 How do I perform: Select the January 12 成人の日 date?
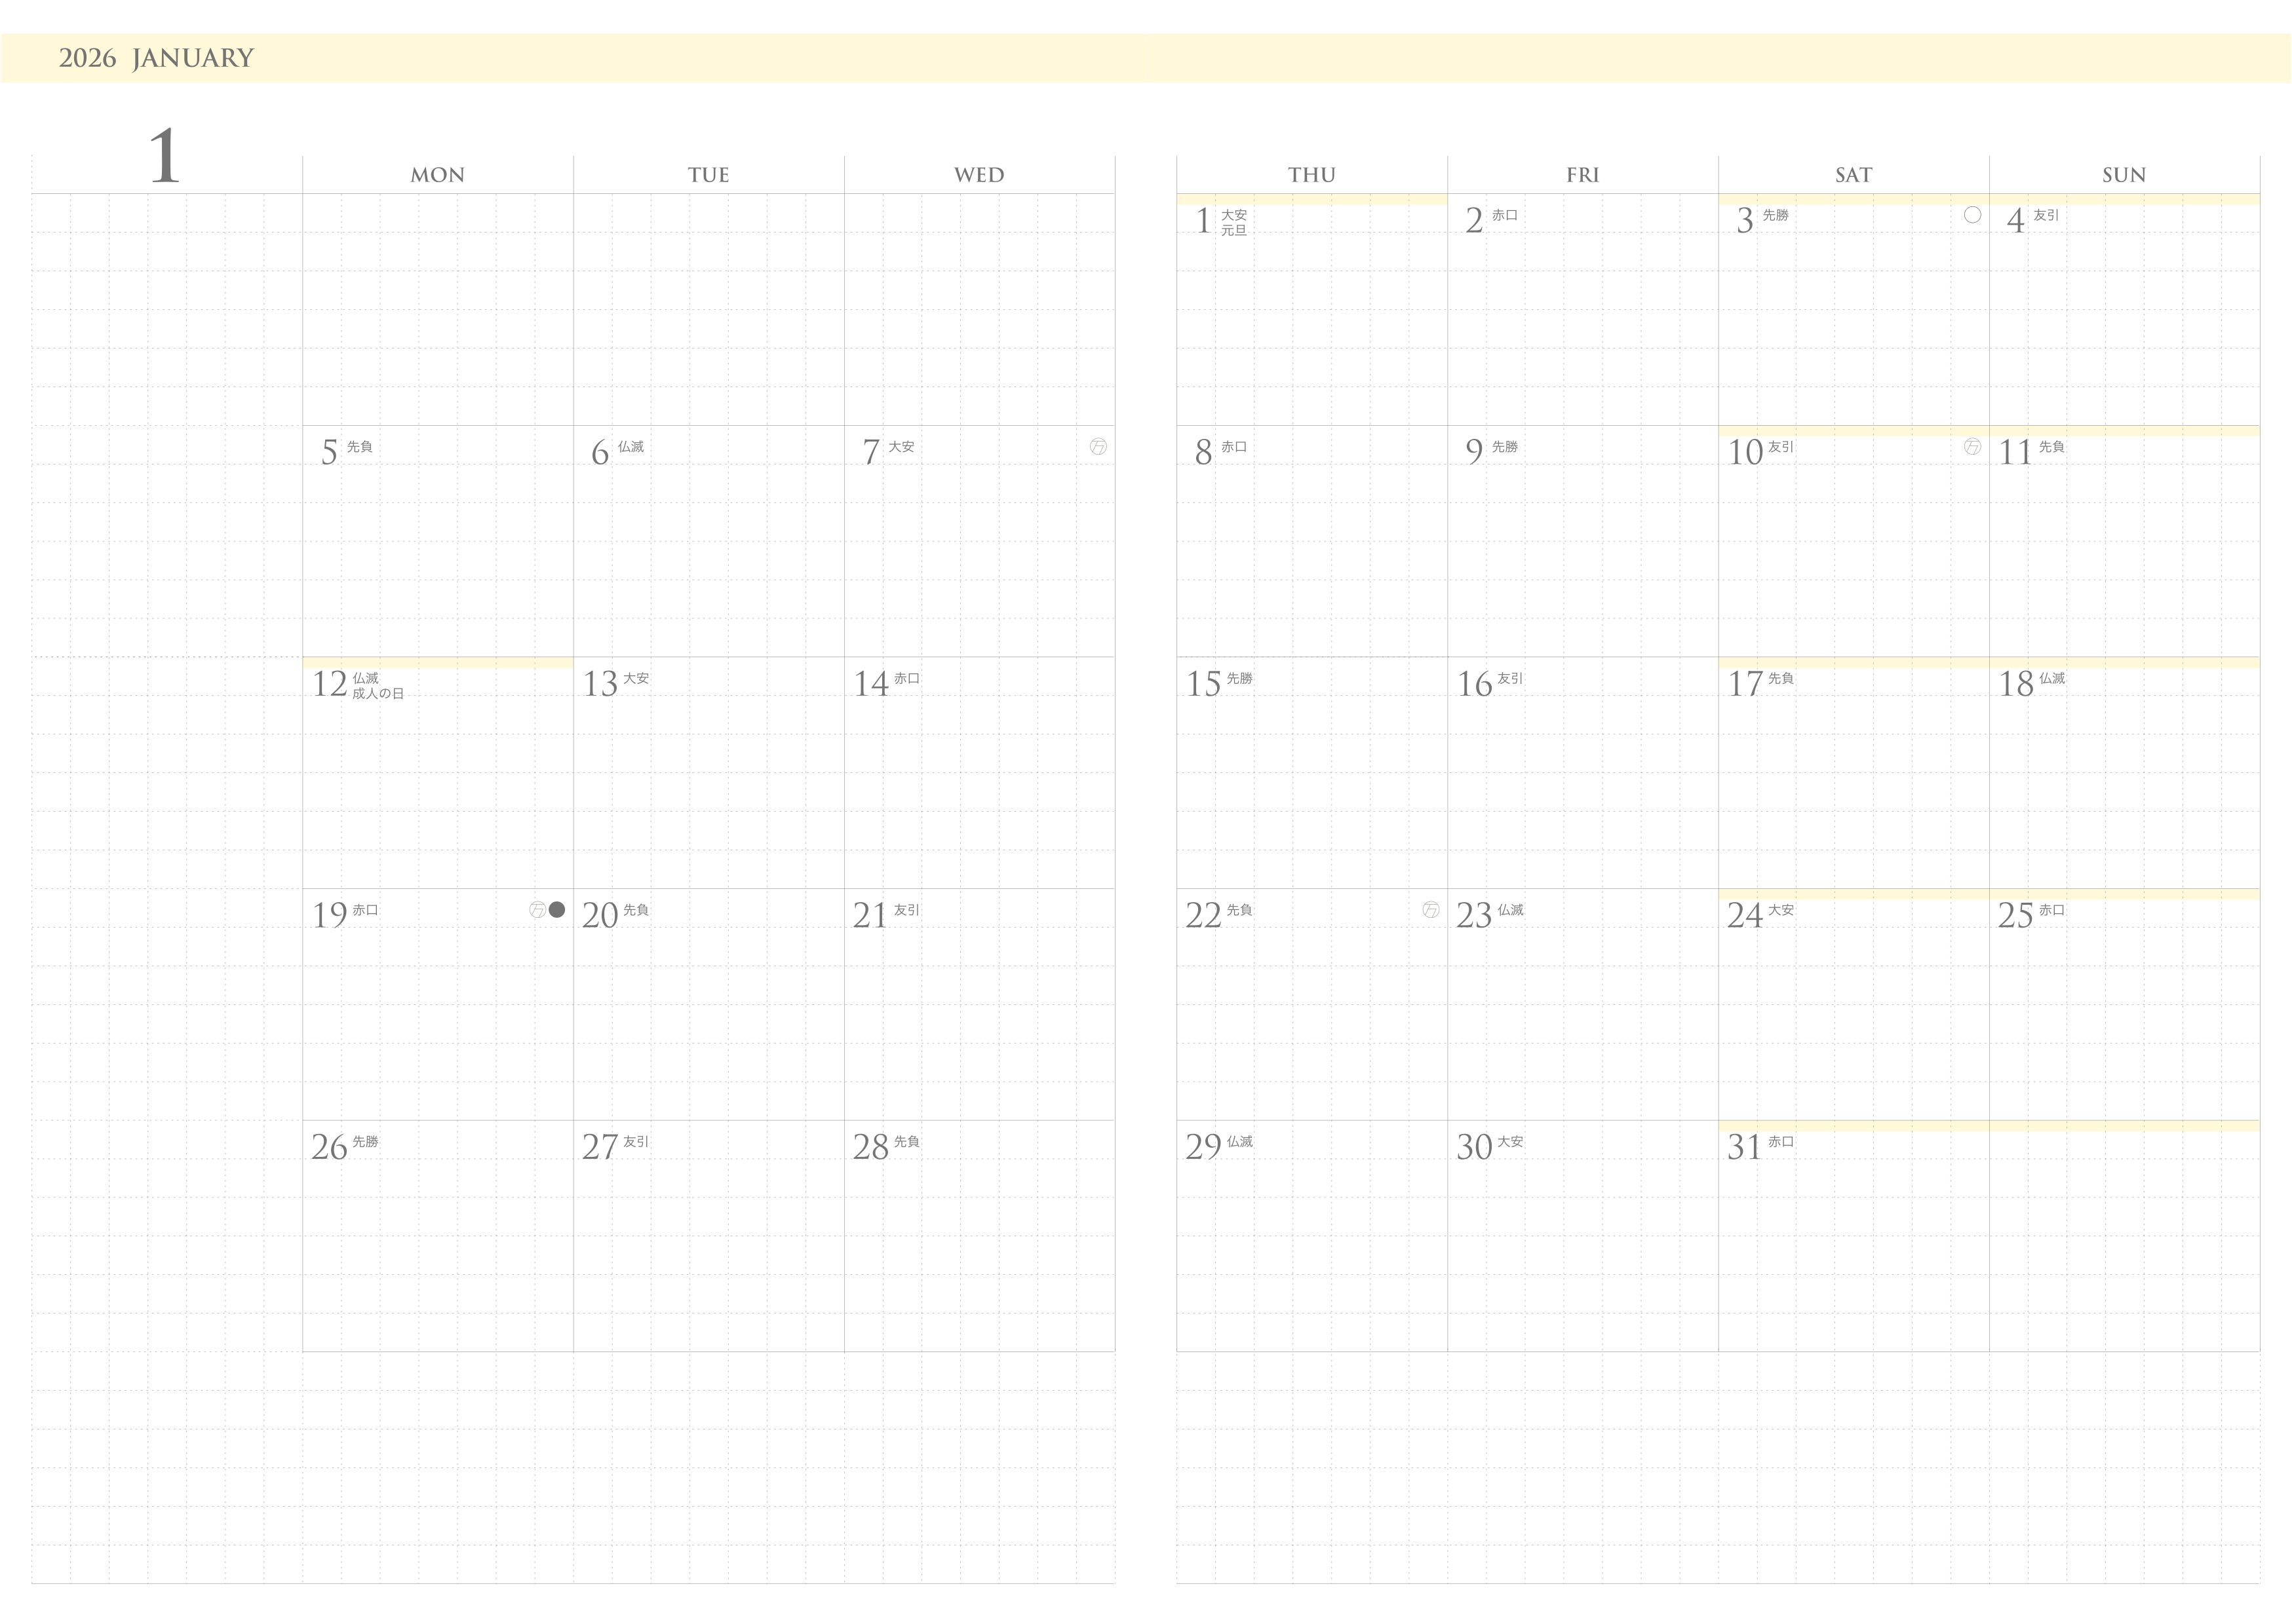[x=329, y=684]
